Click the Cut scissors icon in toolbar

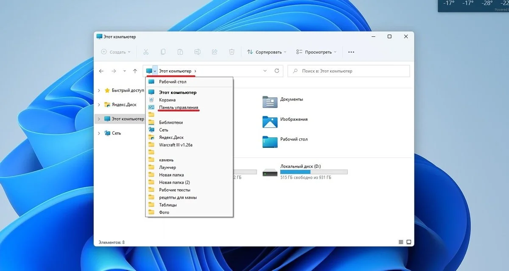(146, 52)
